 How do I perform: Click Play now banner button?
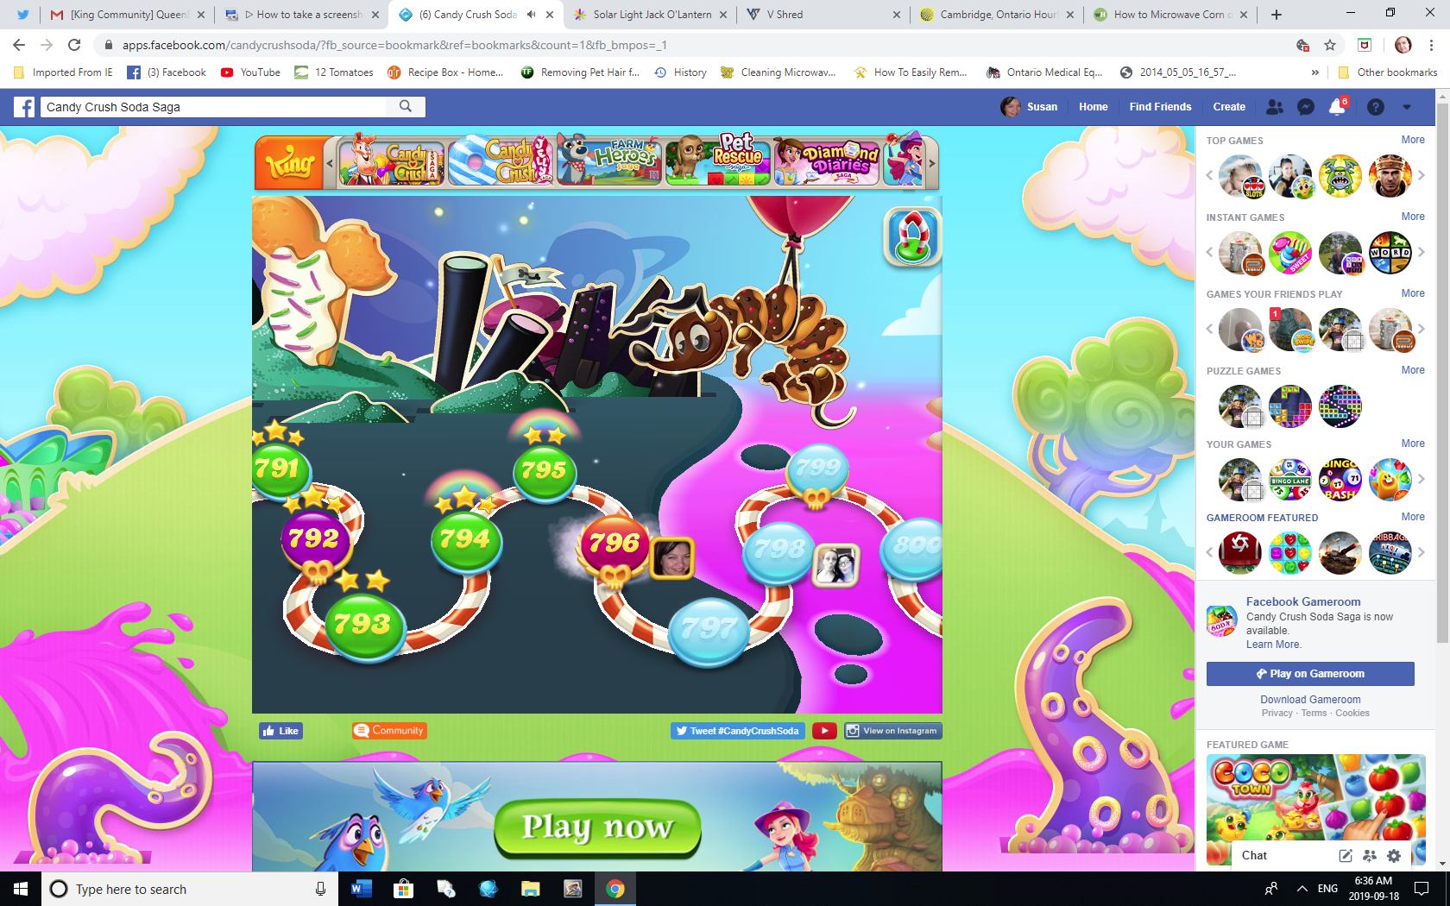[597, 828]
